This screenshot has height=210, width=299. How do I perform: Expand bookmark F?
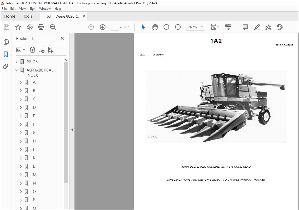click(21, 124)
